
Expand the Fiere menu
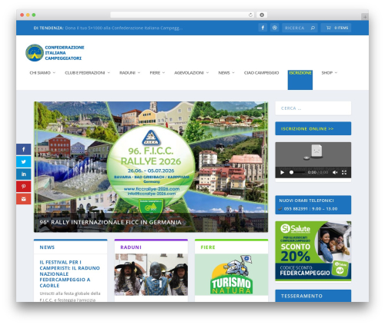coord(157,73)
